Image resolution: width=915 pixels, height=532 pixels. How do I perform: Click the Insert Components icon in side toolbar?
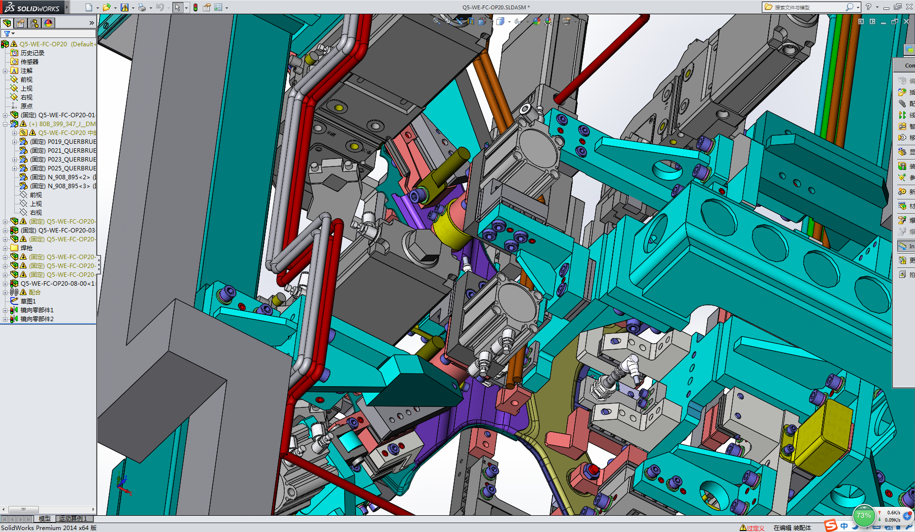click(x=902, y=92)
